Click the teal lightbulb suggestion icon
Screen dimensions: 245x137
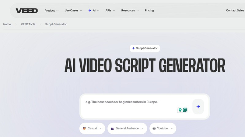coord(180,110)
